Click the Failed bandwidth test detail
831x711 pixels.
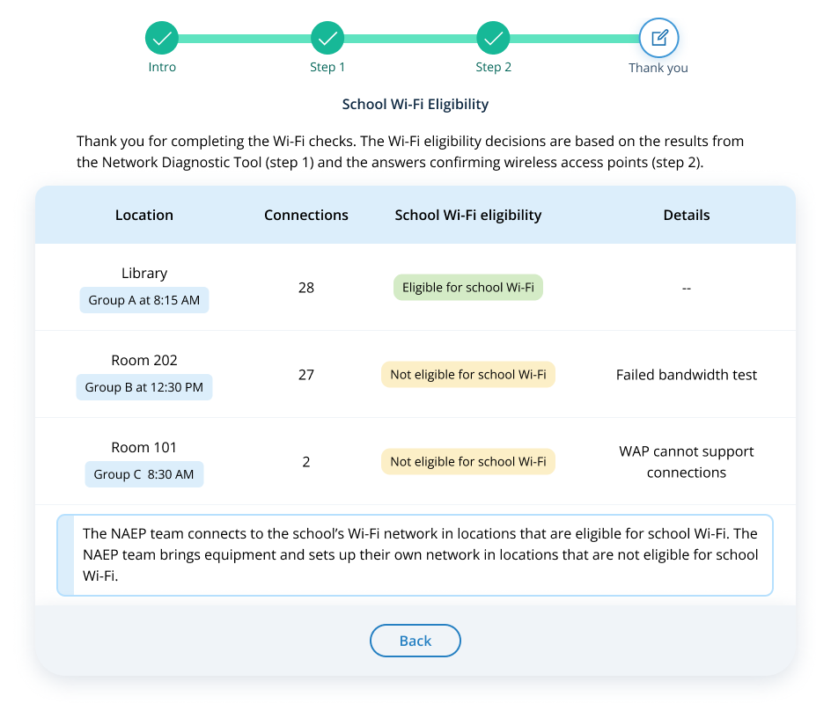(x=687, y=375)
